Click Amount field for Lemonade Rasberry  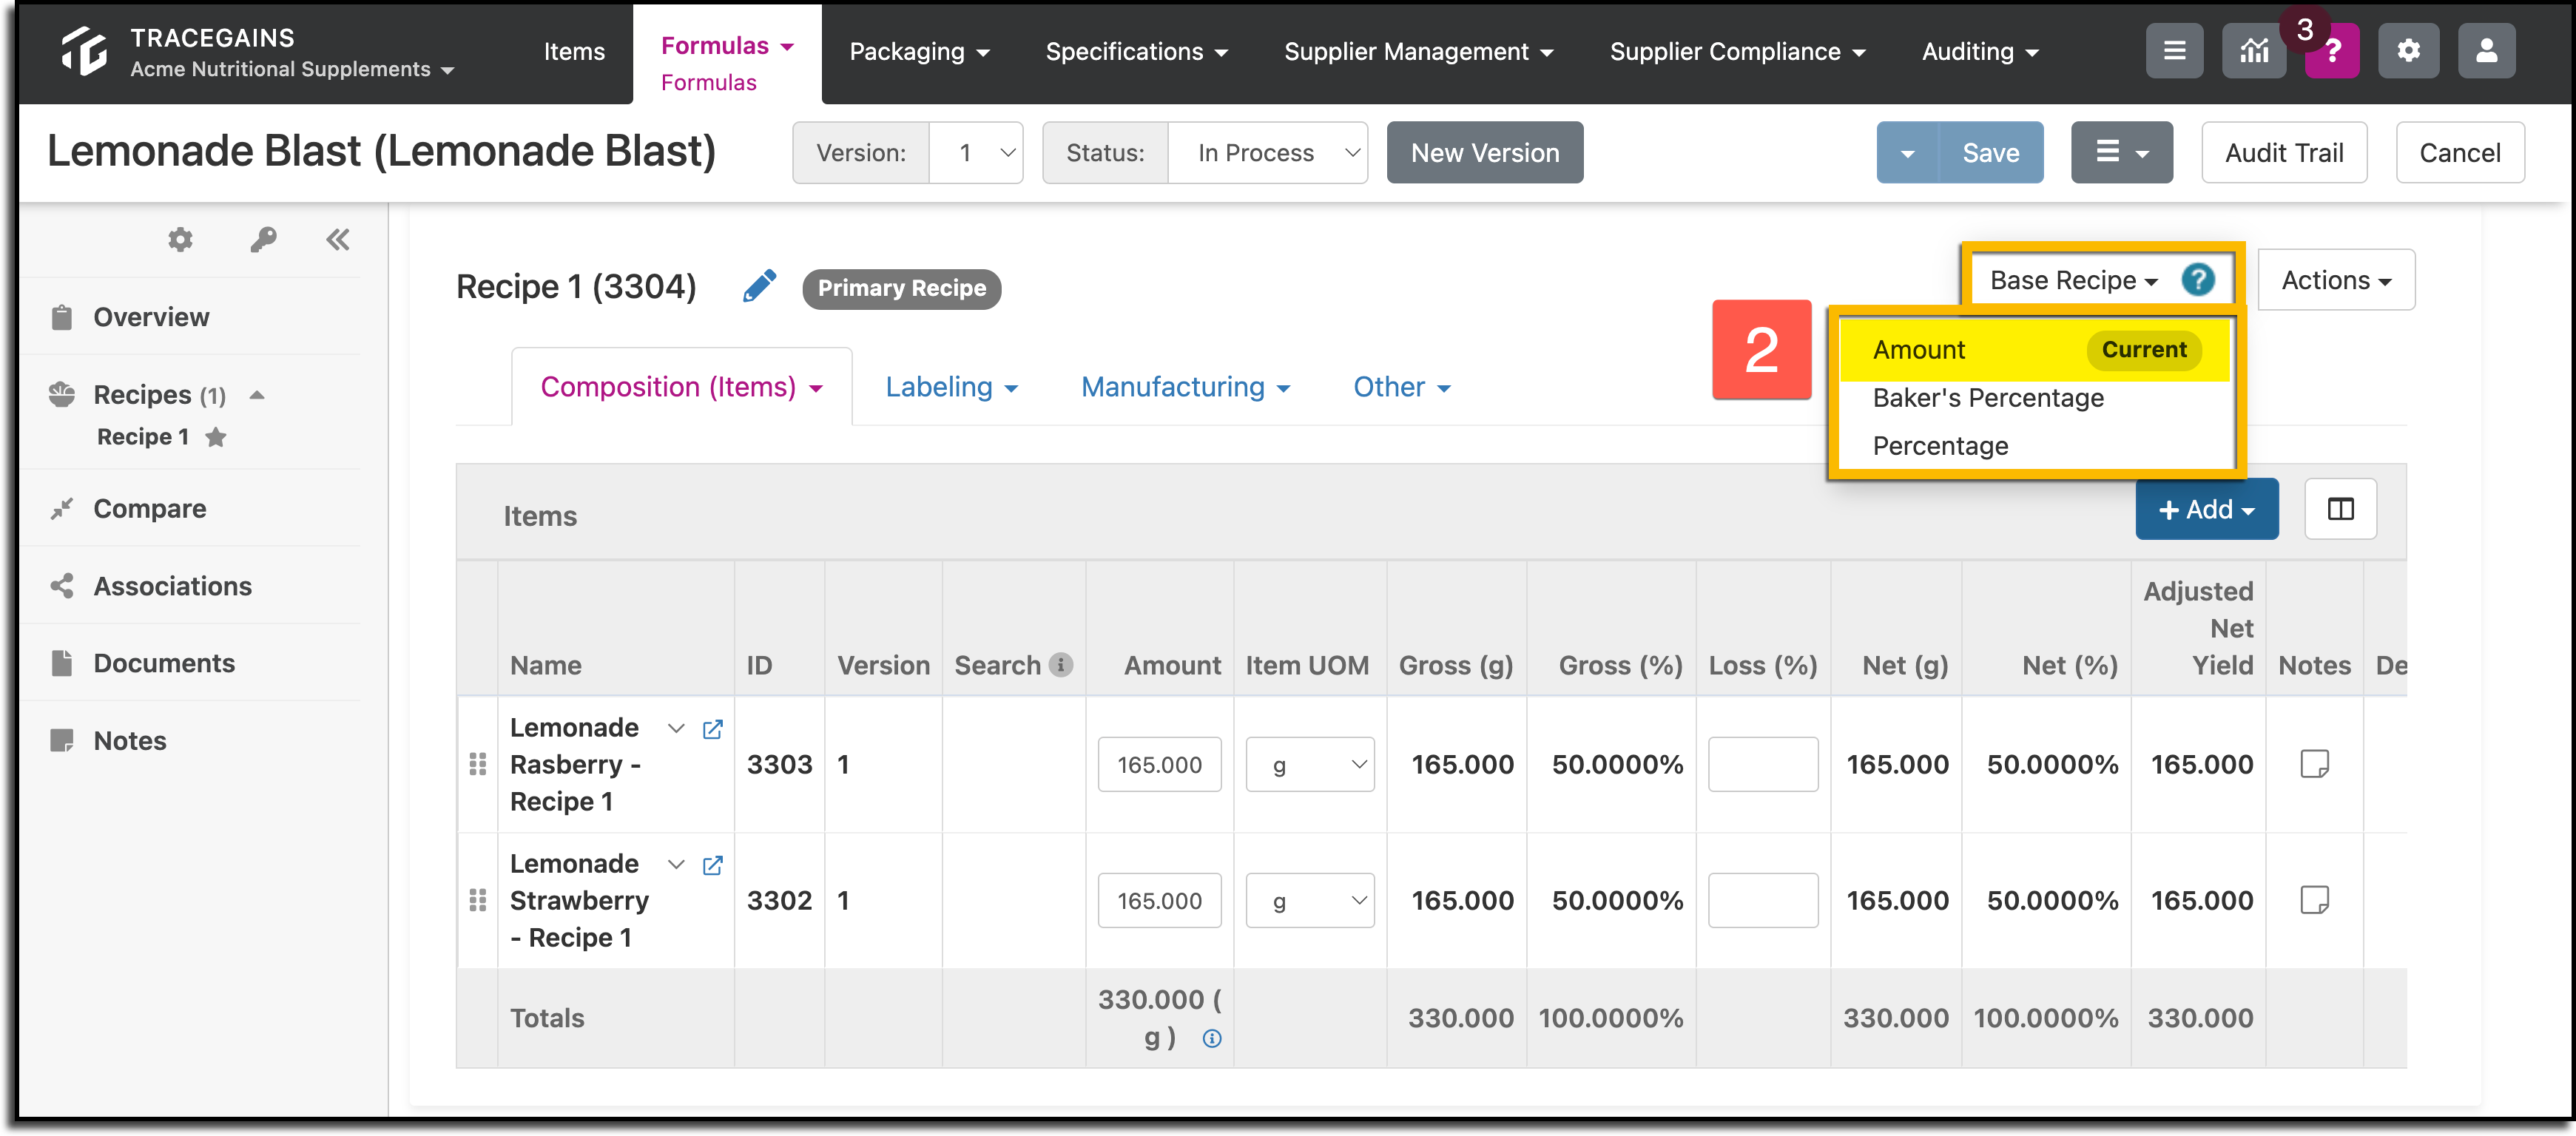coord(1159,765)
